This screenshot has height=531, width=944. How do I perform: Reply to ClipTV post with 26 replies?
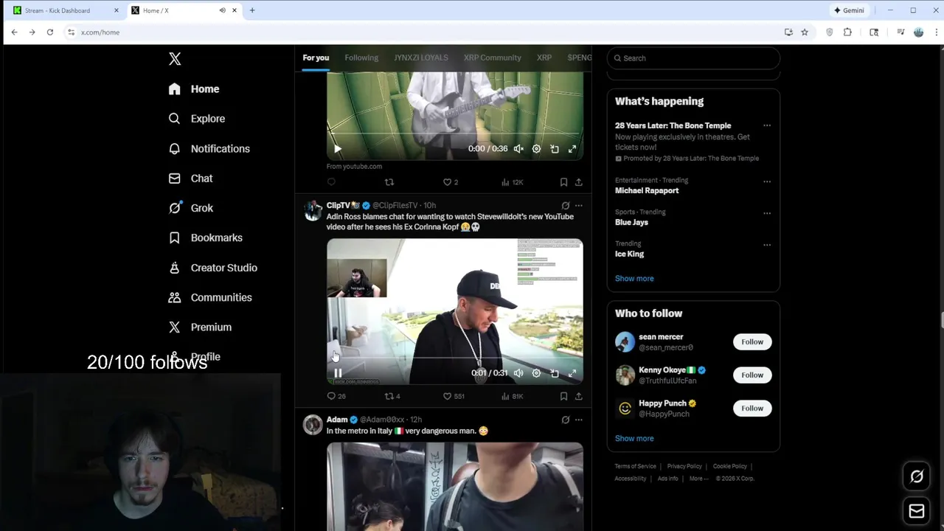tap(336, 396)
